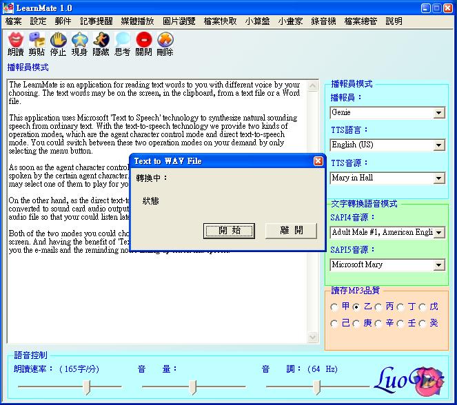
Task: Click the text area scroll up arrow
Action: (x=313, y=86)
